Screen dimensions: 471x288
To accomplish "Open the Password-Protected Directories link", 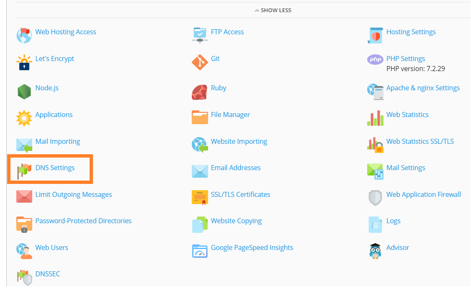I will pyautogui.click(x=83, y=221).
